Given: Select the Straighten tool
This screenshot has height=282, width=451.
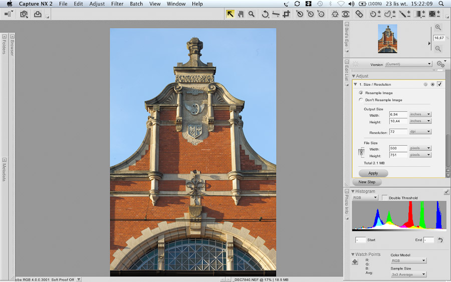Looking at the screenshot, I should (276, 14).
